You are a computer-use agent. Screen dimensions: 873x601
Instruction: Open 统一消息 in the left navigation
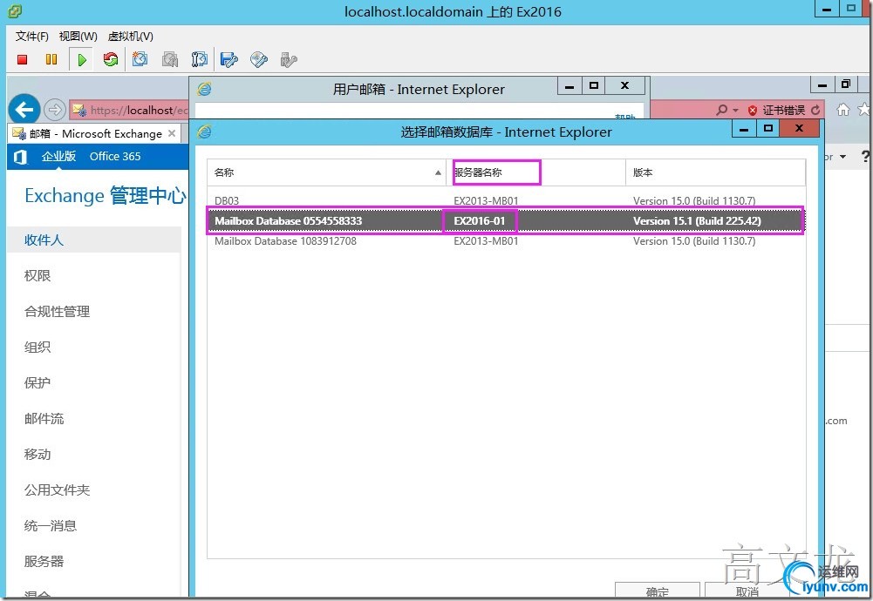(x=50, y=525)
